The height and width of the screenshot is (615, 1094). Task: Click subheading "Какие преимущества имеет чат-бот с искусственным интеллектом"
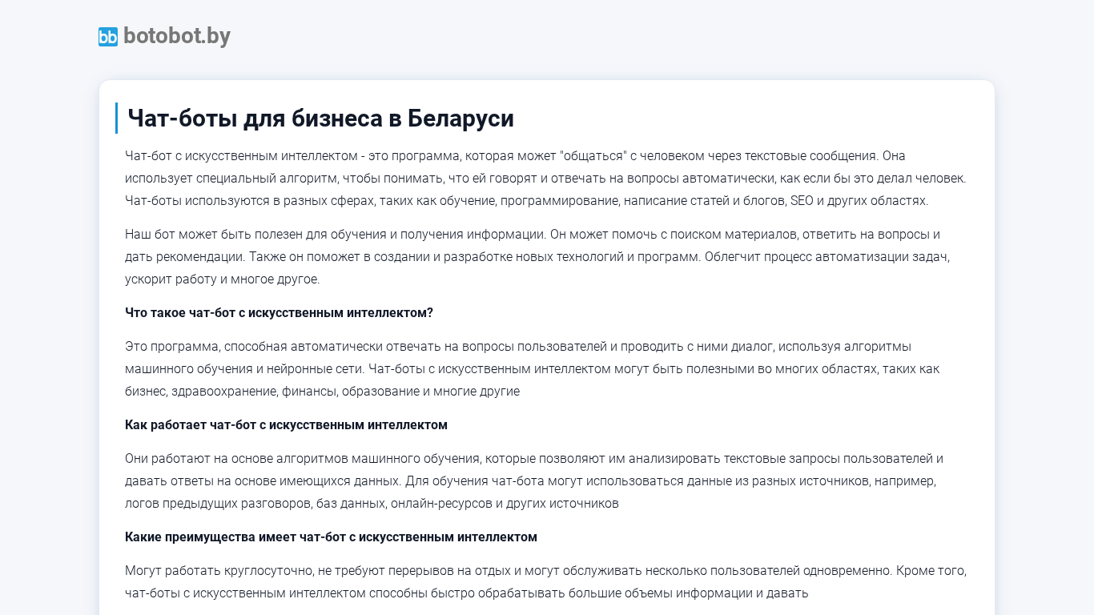[331, 537]
